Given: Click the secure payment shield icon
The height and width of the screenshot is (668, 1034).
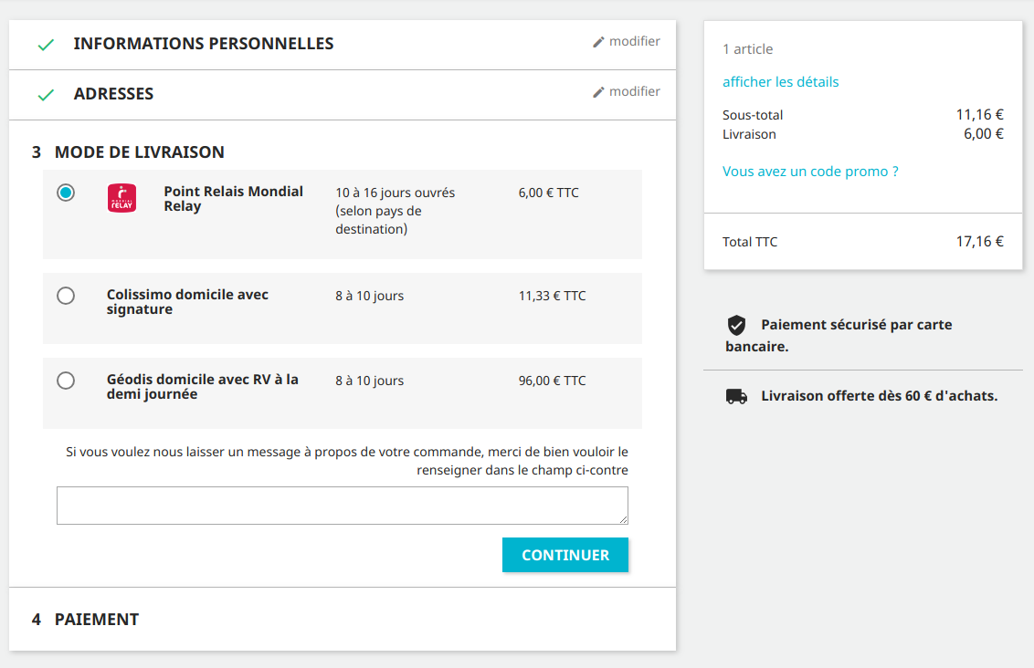Looking at the screenshot, I should tap(736, 325).
